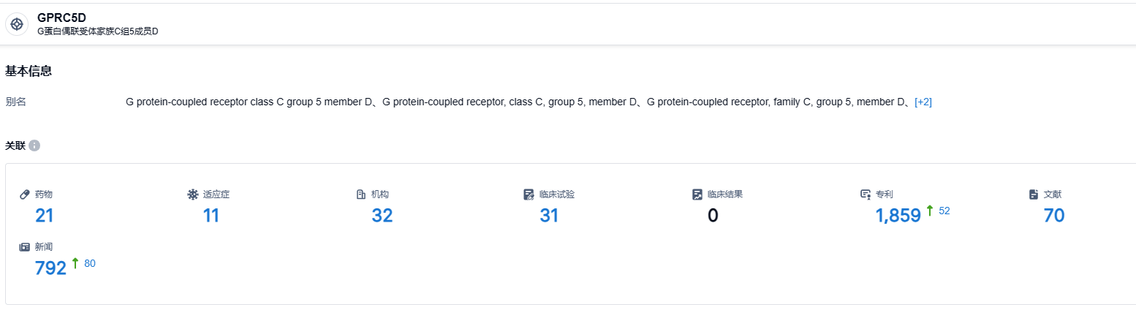
Task: Click the 文献 document icon
Action: [1034, 194]
